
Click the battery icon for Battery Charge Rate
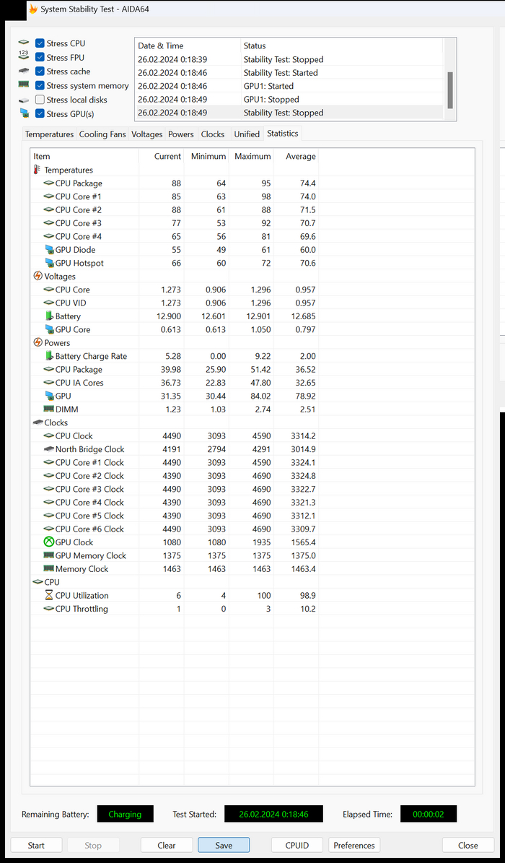[50, 355]
